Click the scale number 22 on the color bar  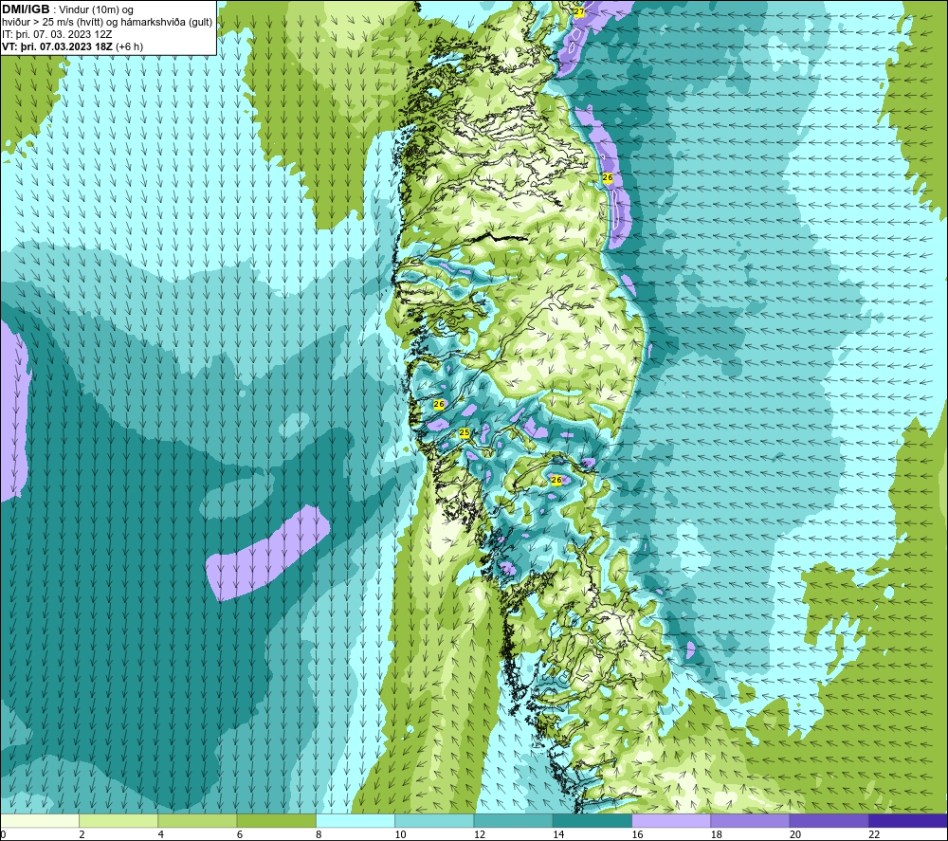(x=874, y=835)
